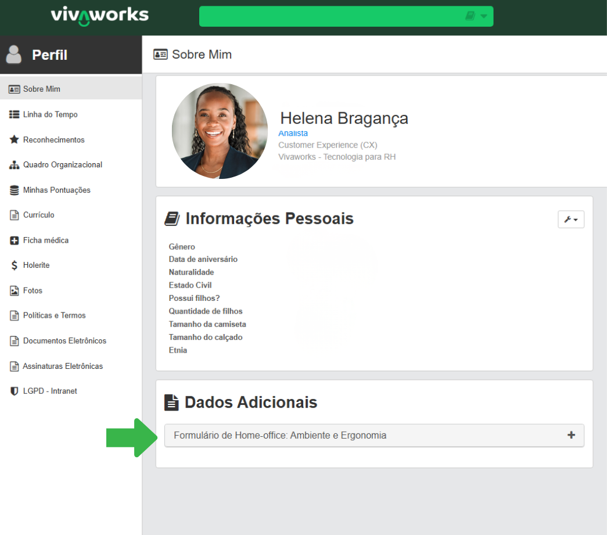Open the green header dropdown arrow
Screen dimensions: 607x535
pos(484,16)
